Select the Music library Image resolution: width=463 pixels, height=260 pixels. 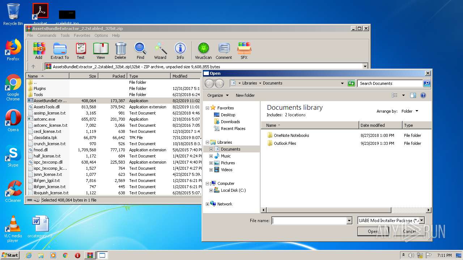226,156
